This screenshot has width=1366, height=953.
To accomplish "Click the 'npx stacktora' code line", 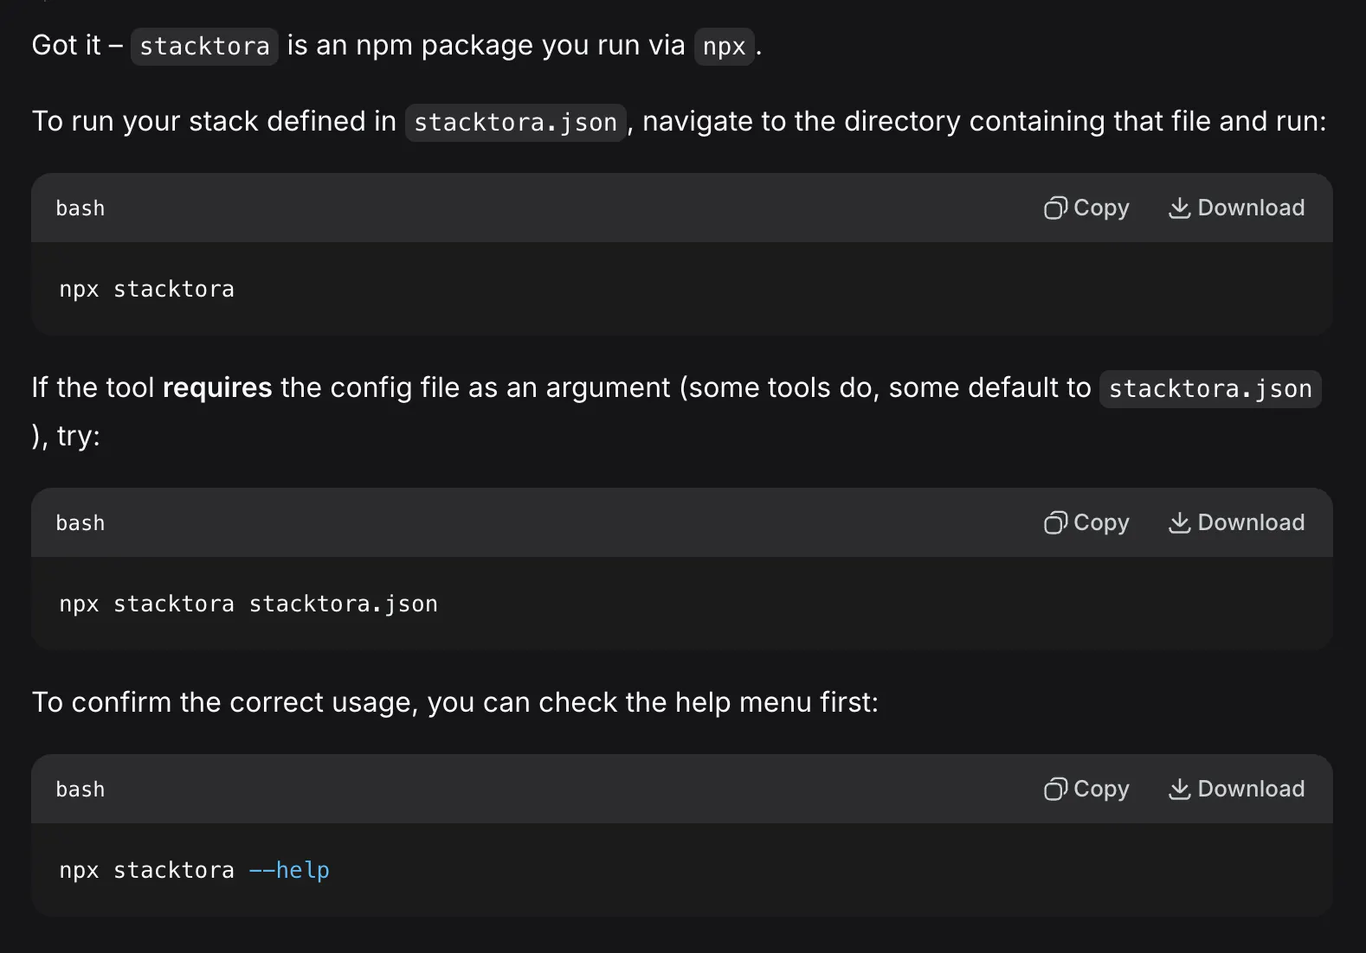I will (147, 289).
